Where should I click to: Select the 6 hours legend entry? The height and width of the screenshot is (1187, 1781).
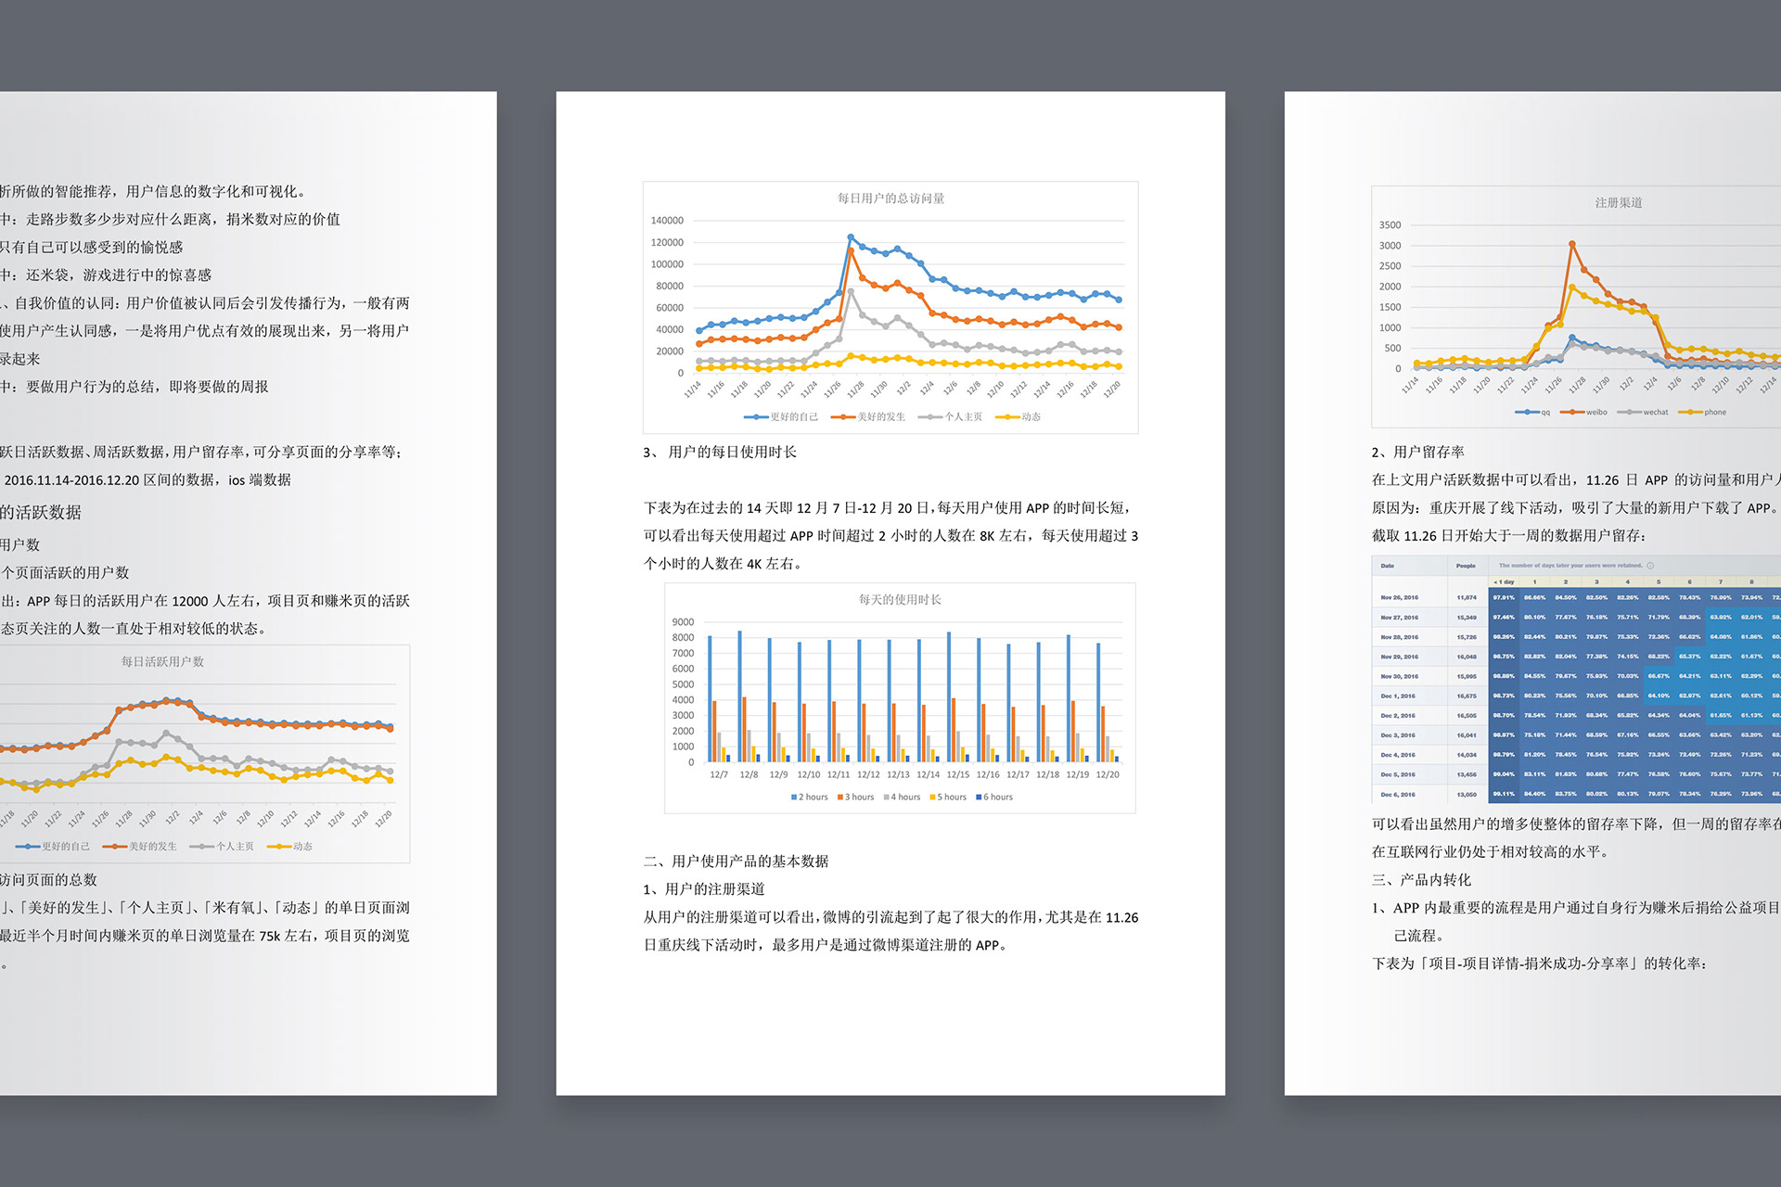(x=994, y=798)
